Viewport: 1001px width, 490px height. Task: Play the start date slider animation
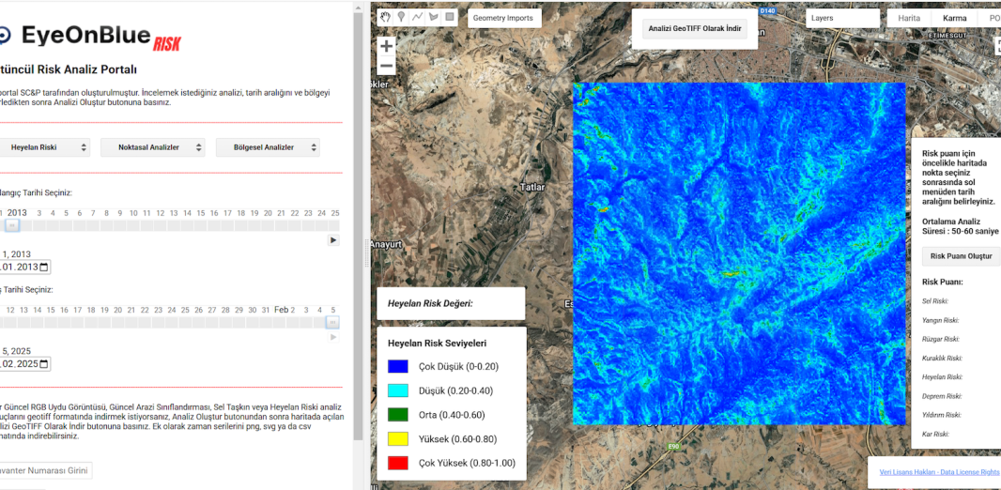pos(333,240)
